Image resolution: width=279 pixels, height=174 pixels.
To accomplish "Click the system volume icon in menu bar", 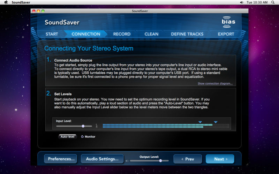I will tap(241, 2).
